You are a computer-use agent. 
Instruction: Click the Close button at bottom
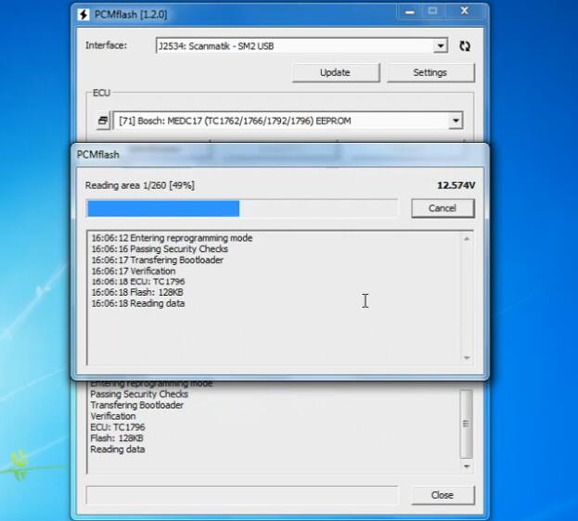(x=443, y=495)
